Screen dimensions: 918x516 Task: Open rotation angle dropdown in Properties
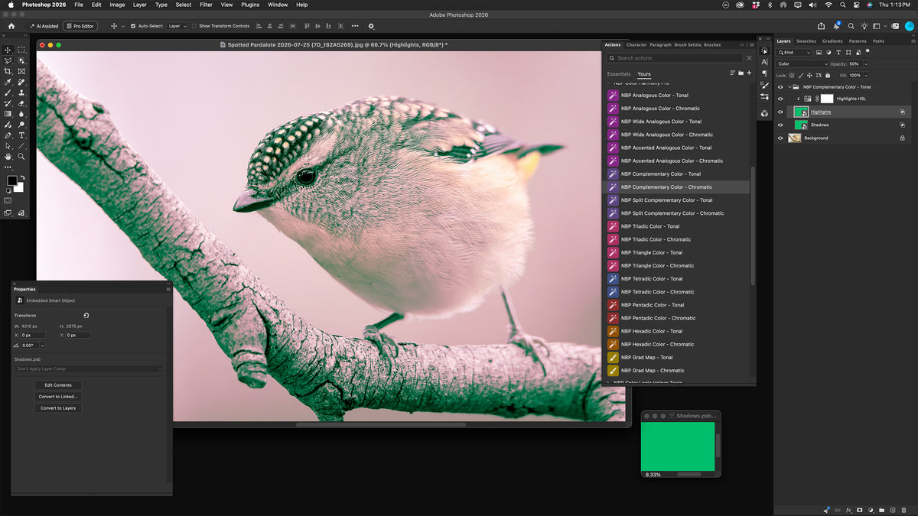(41, 346)
